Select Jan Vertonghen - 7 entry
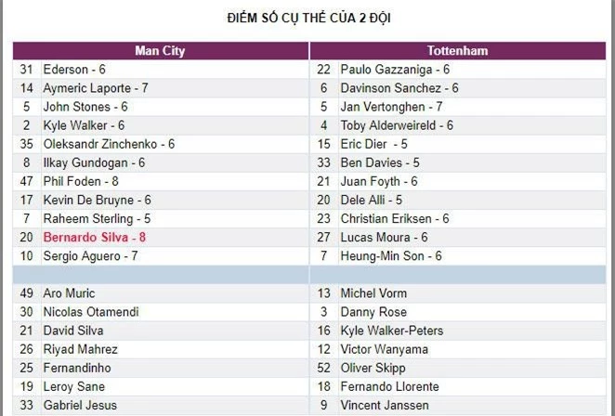 click(x=391, y=107)
